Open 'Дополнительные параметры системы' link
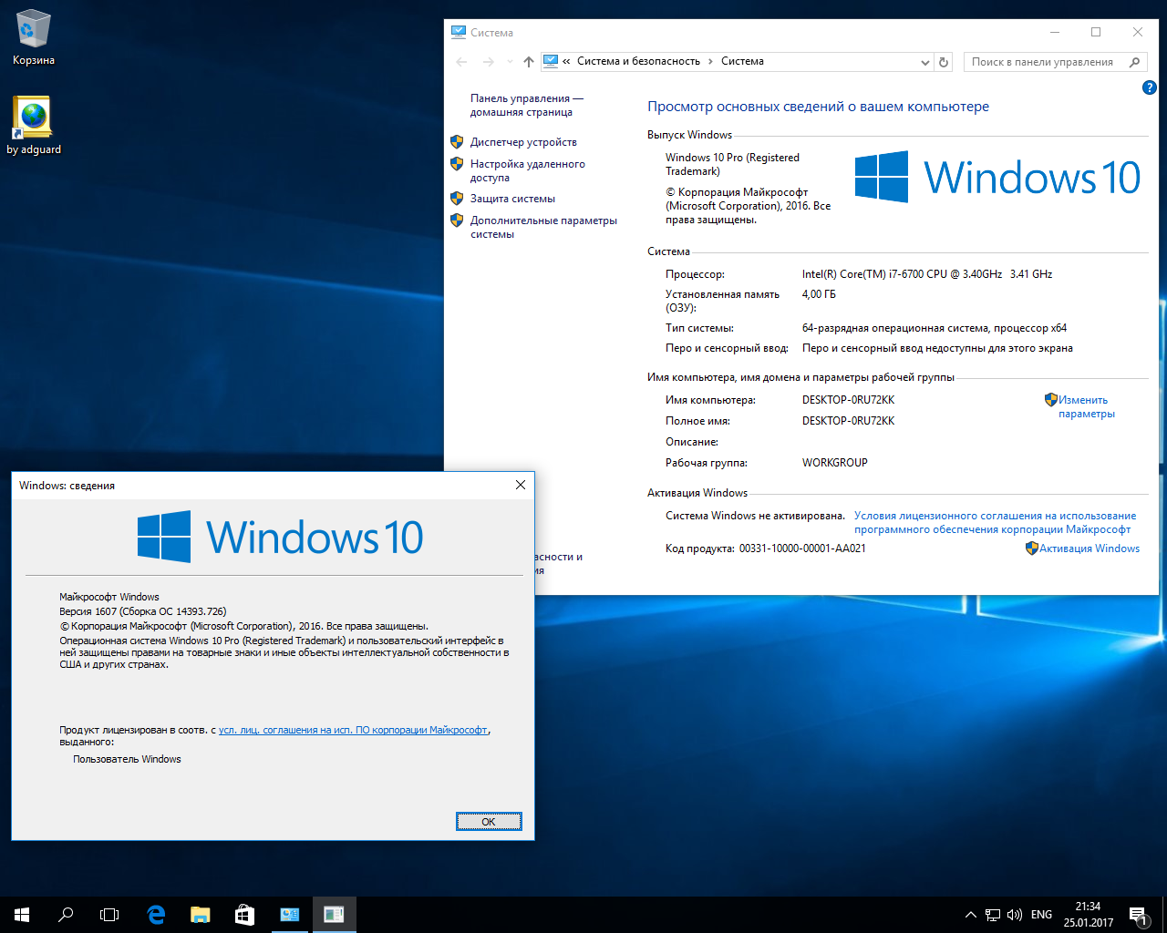The height and width of the screenshot is (933, 1167). tap(543, 227)
